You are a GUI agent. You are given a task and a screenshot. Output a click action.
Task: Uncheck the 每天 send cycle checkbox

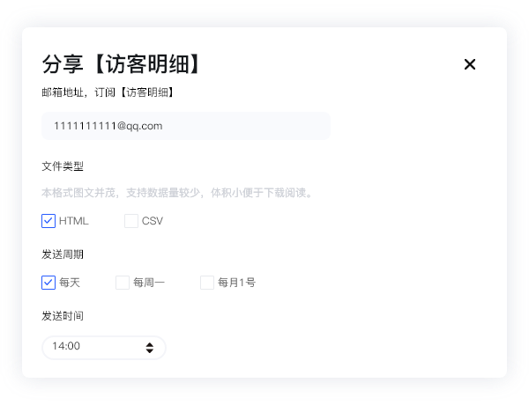point(48,283)
